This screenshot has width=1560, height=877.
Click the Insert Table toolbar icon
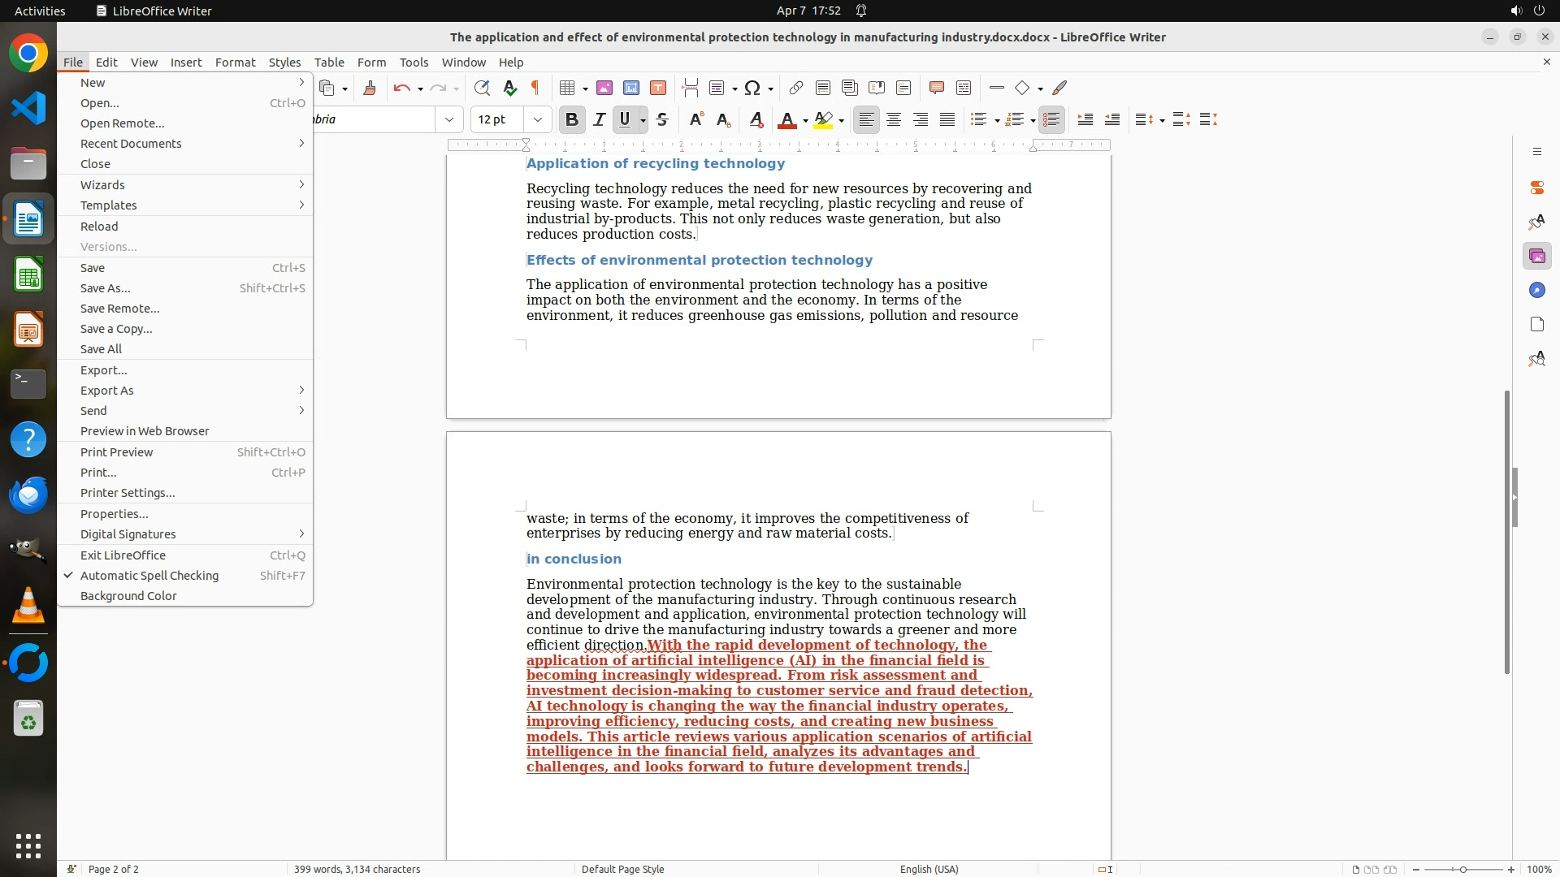tap(567, 88)
